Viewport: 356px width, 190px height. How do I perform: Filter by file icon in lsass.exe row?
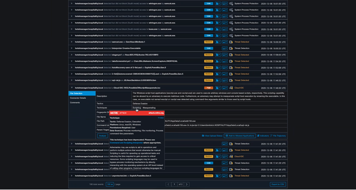pyautogui.click(x=218, y=29)
